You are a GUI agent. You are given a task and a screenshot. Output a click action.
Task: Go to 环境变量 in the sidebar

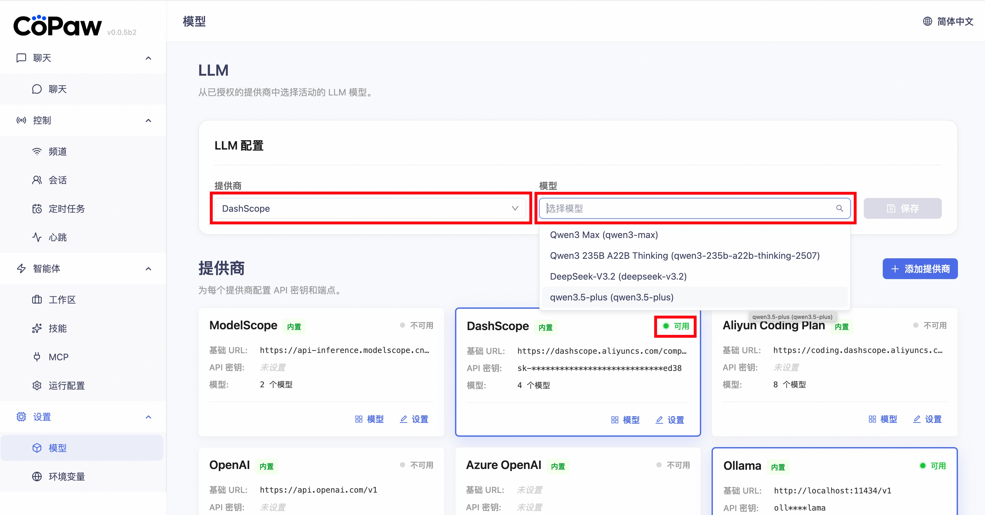(67, 477)
